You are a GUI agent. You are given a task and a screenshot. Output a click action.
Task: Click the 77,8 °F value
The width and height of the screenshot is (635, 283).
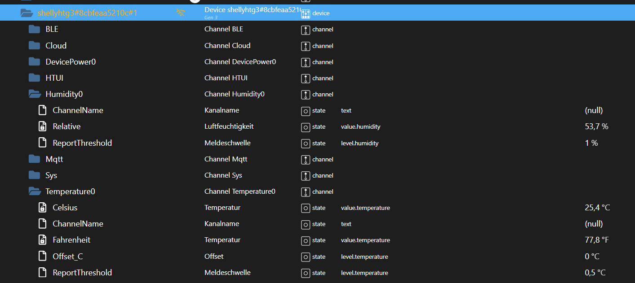[597, 240]
